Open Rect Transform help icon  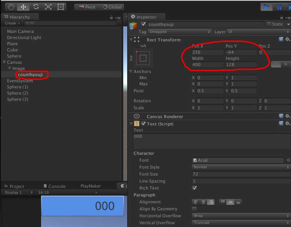[281, 40]
